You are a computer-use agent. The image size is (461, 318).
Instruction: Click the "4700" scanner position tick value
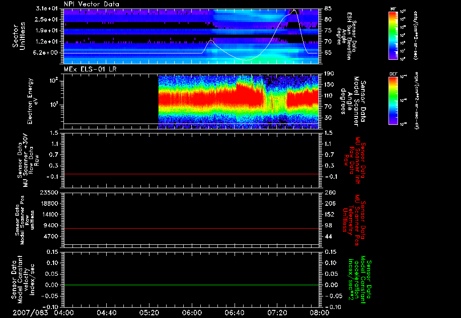coord(51,236)
